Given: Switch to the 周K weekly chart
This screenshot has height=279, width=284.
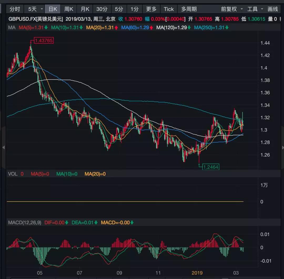Looking at the screenshot, I should 69,9.
